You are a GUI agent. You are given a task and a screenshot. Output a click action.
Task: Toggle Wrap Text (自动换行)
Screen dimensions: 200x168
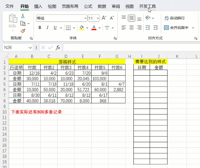tap(175, 18)
